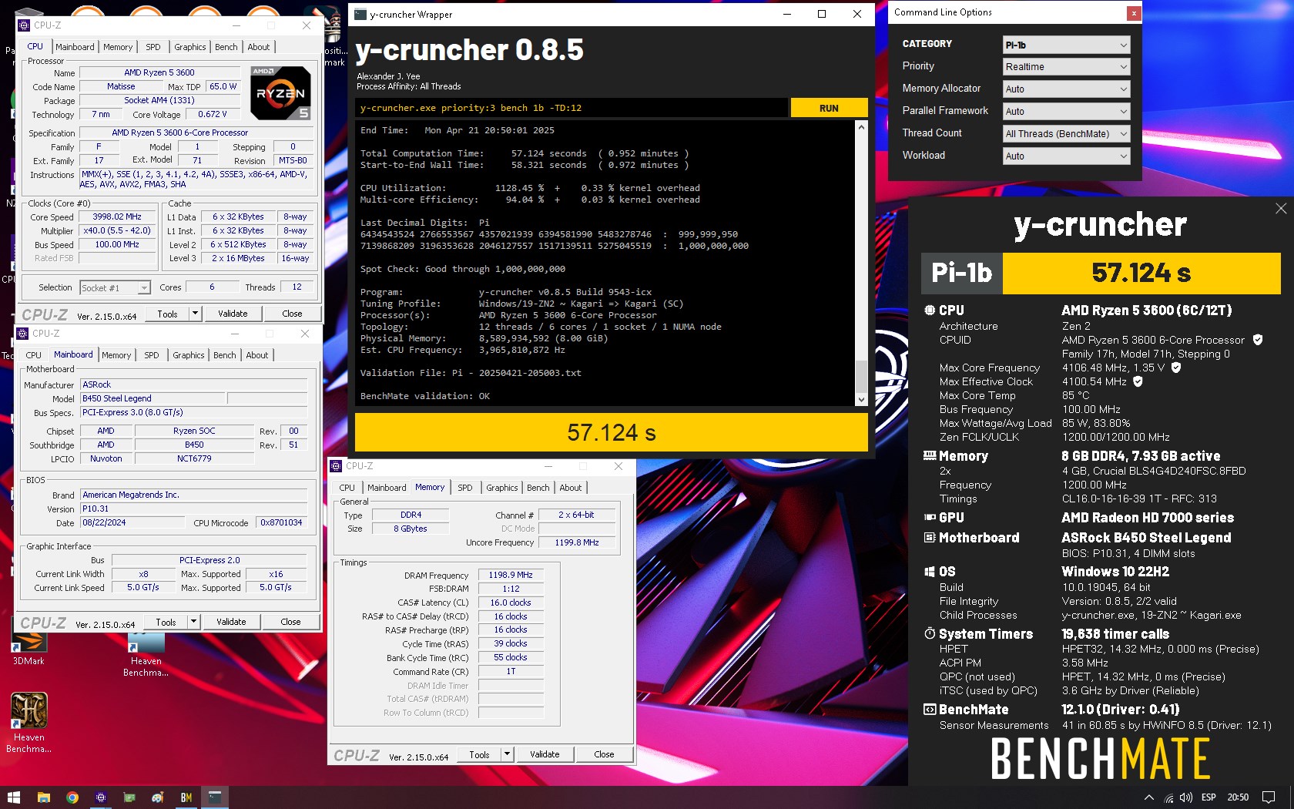Open Memory tab in CPU-Z CPU window
Image resolution: width=1294 pixels, height=809 pixels.
118,47
